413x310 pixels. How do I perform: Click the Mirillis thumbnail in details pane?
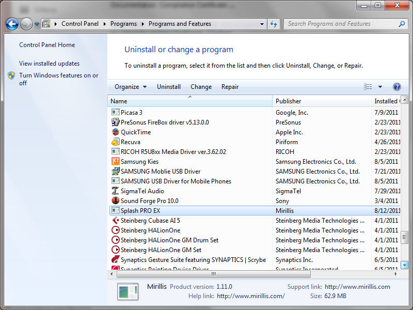click(128, 291)
